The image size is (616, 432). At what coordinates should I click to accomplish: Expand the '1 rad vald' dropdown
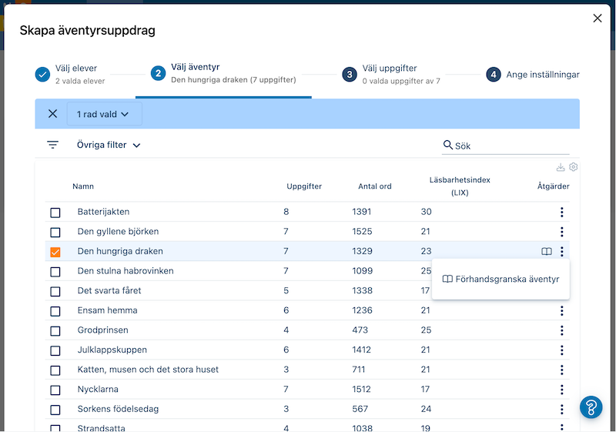(104, 114)
